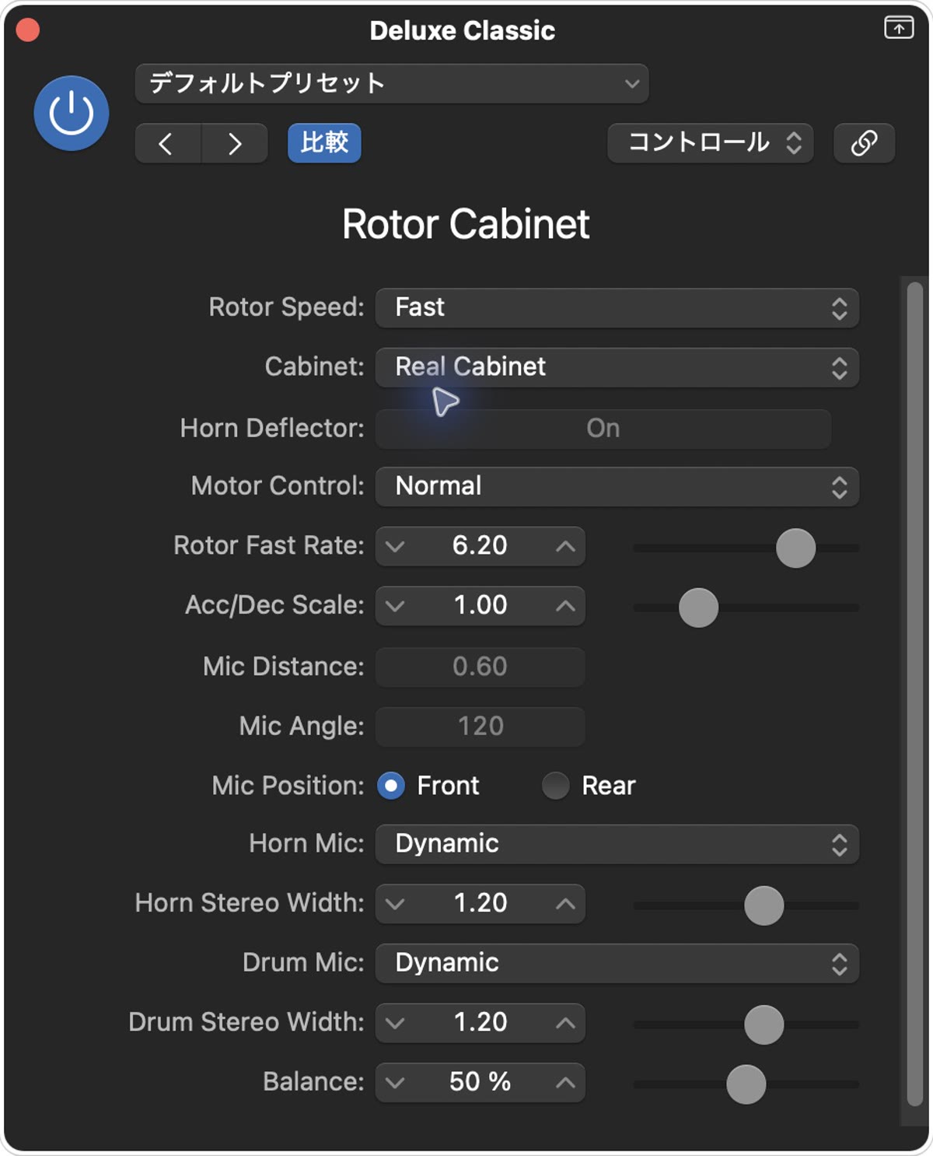Click the Rotor Fast Rate value 6.20

[480, 546]
